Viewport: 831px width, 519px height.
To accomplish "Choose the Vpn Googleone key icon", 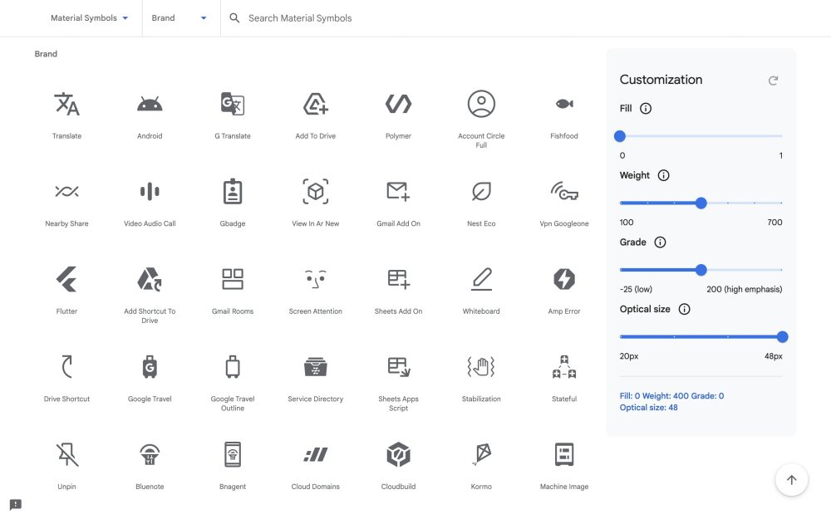I will 564,192.
